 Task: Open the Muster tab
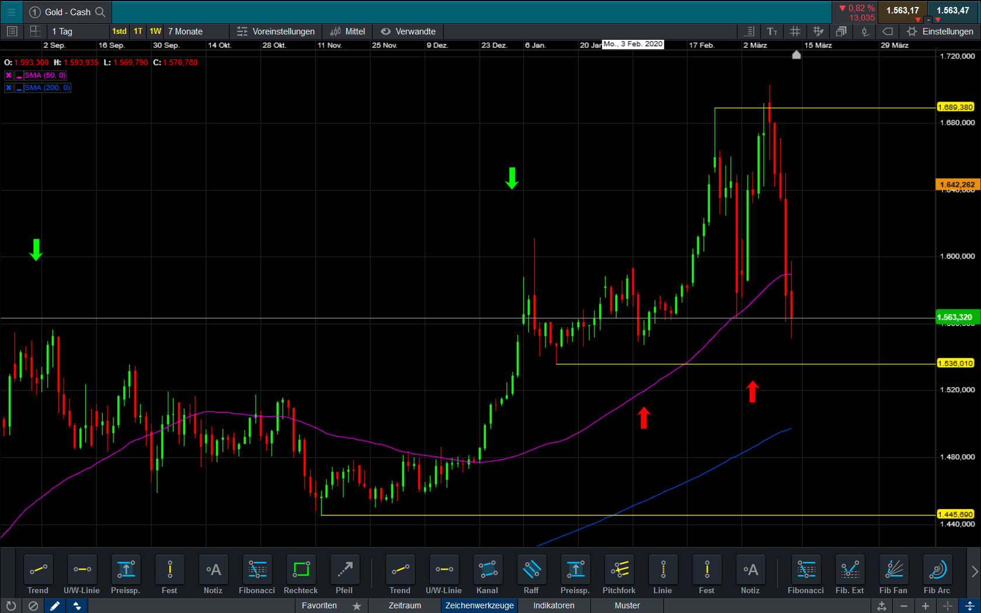(627, 605)
